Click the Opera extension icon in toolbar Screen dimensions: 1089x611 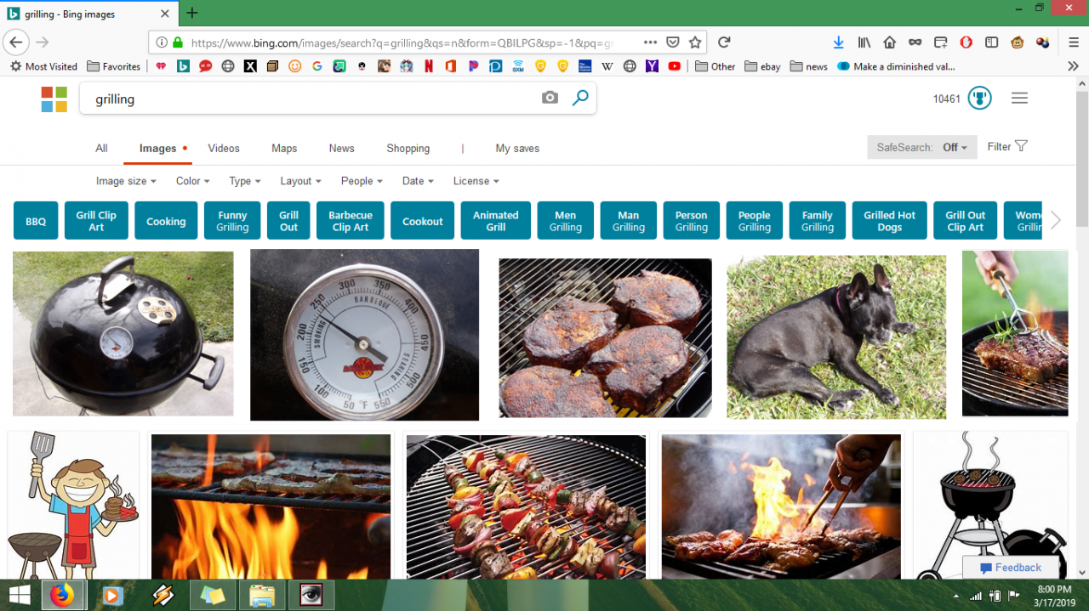tap(966, 42)
